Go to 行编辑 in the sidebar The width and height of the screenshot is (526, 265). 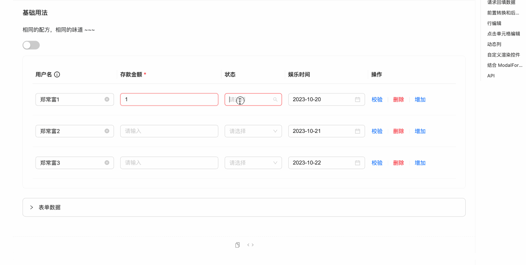tap(494, 23)
